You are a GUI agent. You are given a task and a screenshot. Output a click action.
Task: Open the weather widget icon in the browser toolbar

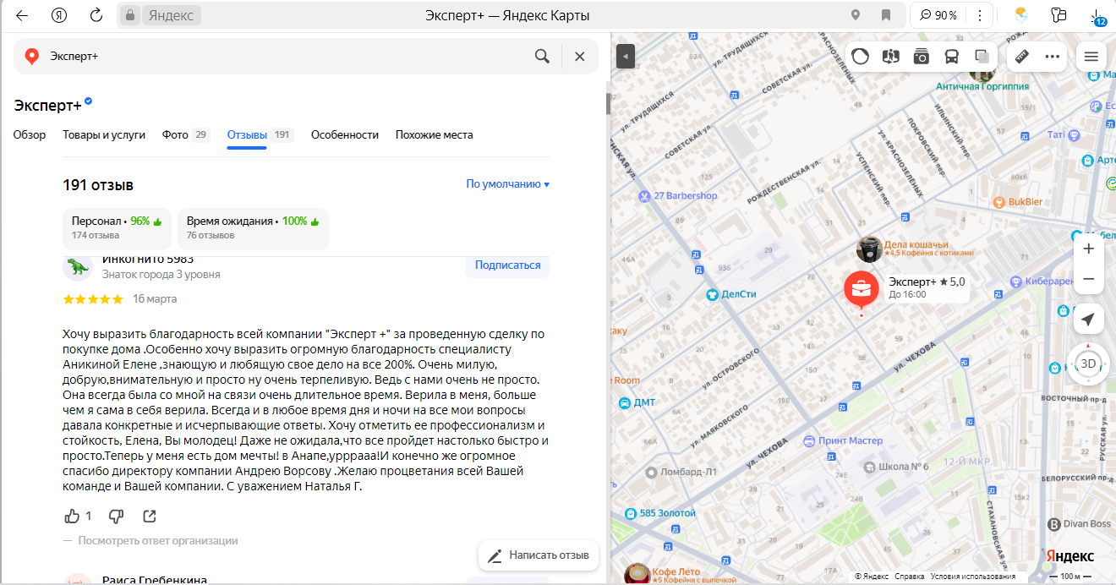1021,15
